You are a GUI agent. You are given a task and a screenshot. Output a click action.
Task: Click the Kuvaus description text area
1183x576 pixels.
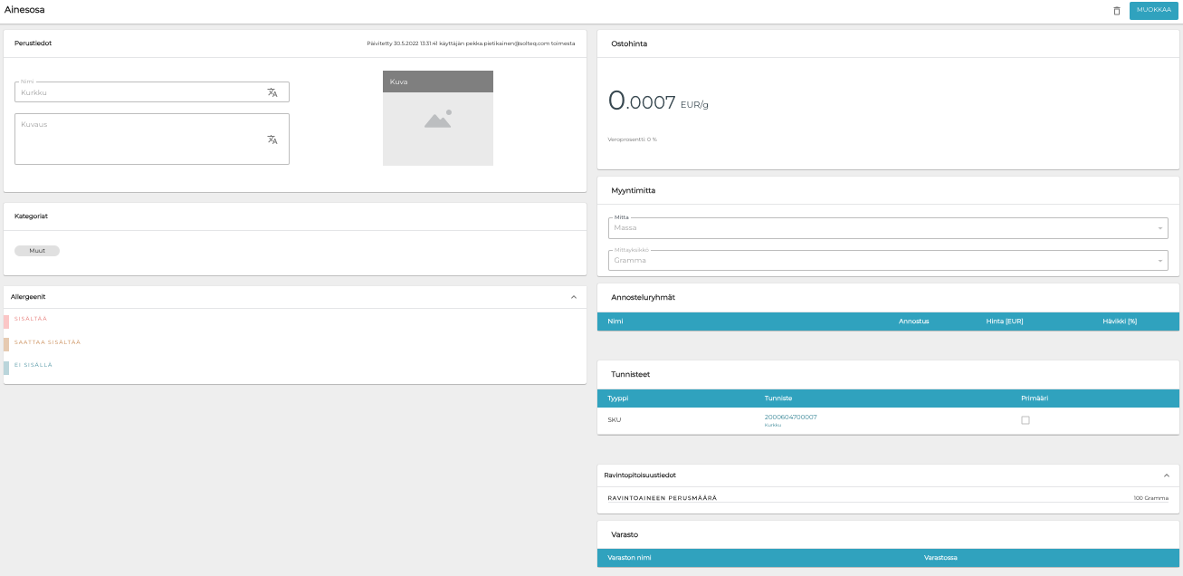[140, 139]
